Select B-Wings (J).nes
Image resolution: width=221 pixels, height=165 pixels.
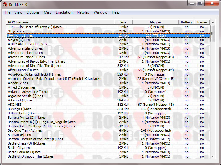[20, 109]
